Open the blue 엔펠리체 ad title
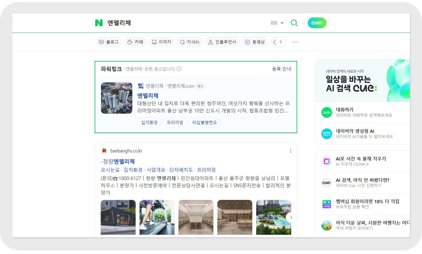 point(148,96)
